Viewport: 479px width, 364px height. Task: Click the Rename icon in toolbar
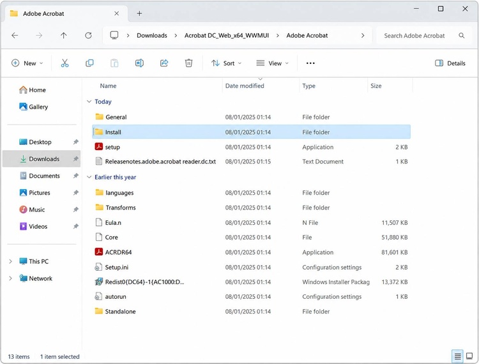(x=139, y=63)
